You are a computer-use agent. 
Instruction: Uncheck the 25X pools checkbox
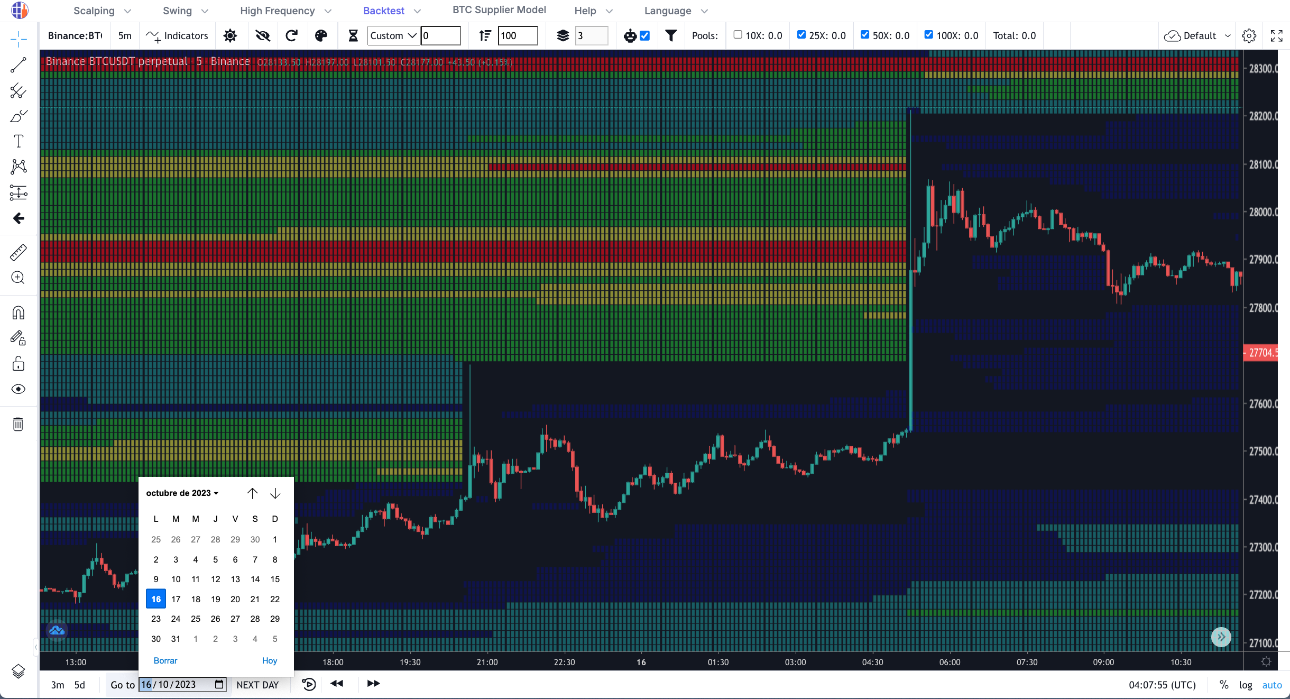[801, 35]
